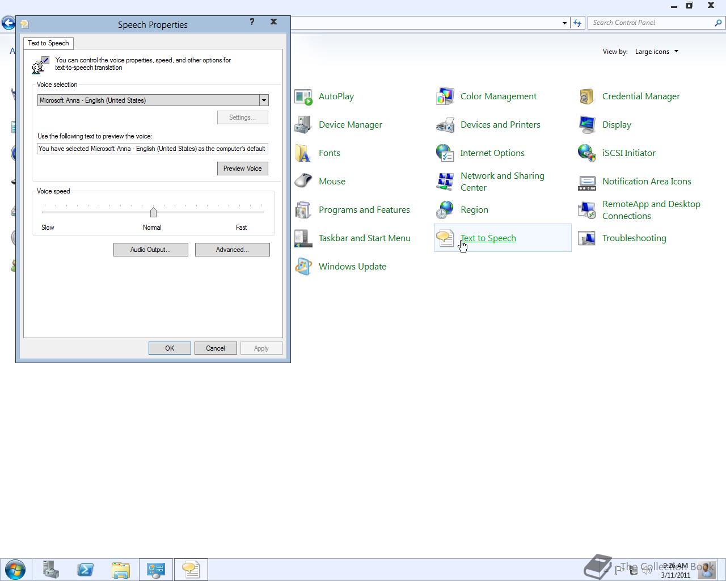Open the Advanced settings button

coord(233,250)
